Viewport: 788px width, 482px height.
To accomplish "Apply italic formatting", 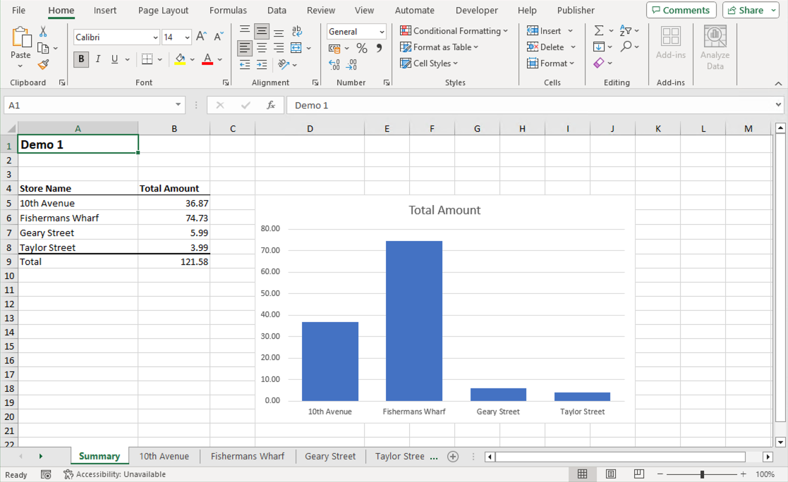I will (97, 59).
